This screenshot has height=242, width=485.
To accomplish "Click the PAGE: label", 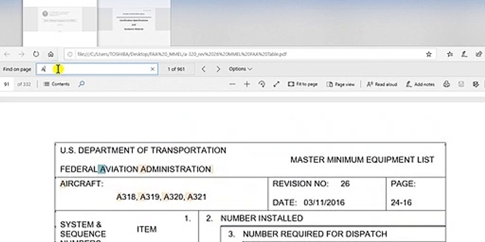I will [x=403, y=184].
